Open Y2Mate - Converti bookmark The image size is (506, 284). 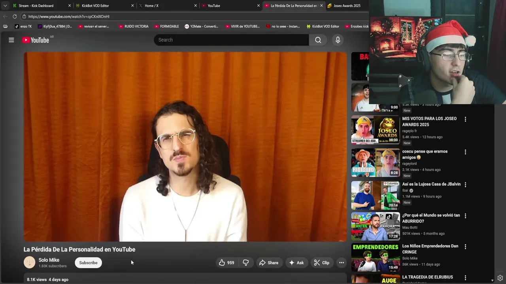(201, 26)
